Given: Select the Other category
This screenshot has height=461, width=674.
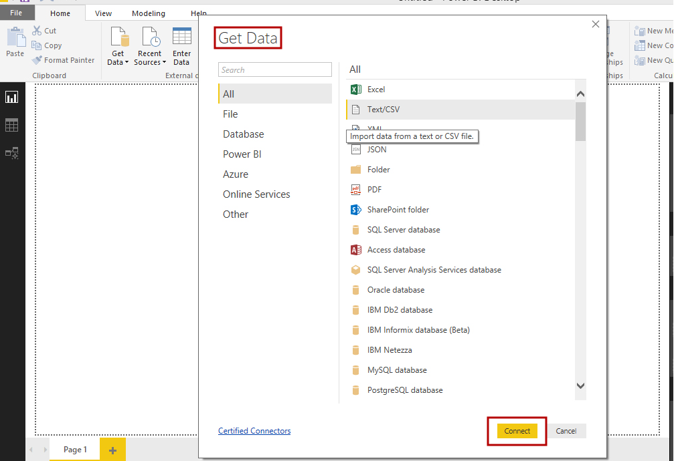Looking at the screenshot, I should 275,214.
